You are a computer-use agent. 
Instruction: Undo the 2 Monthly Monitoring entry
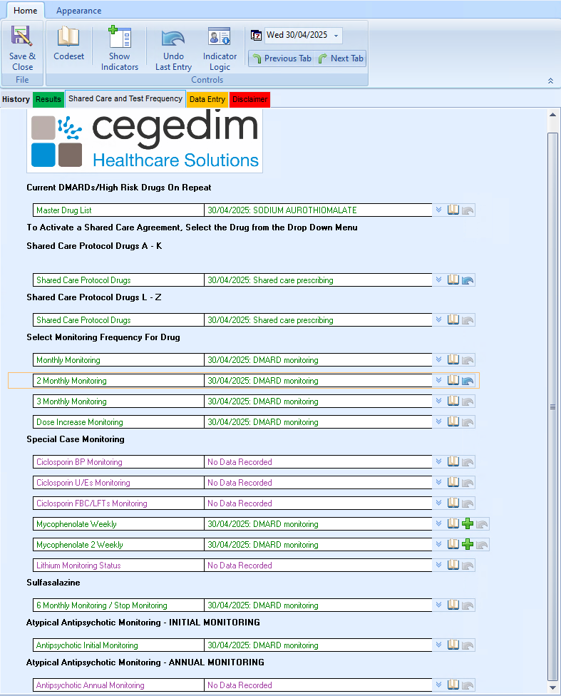tap(468, 381)
